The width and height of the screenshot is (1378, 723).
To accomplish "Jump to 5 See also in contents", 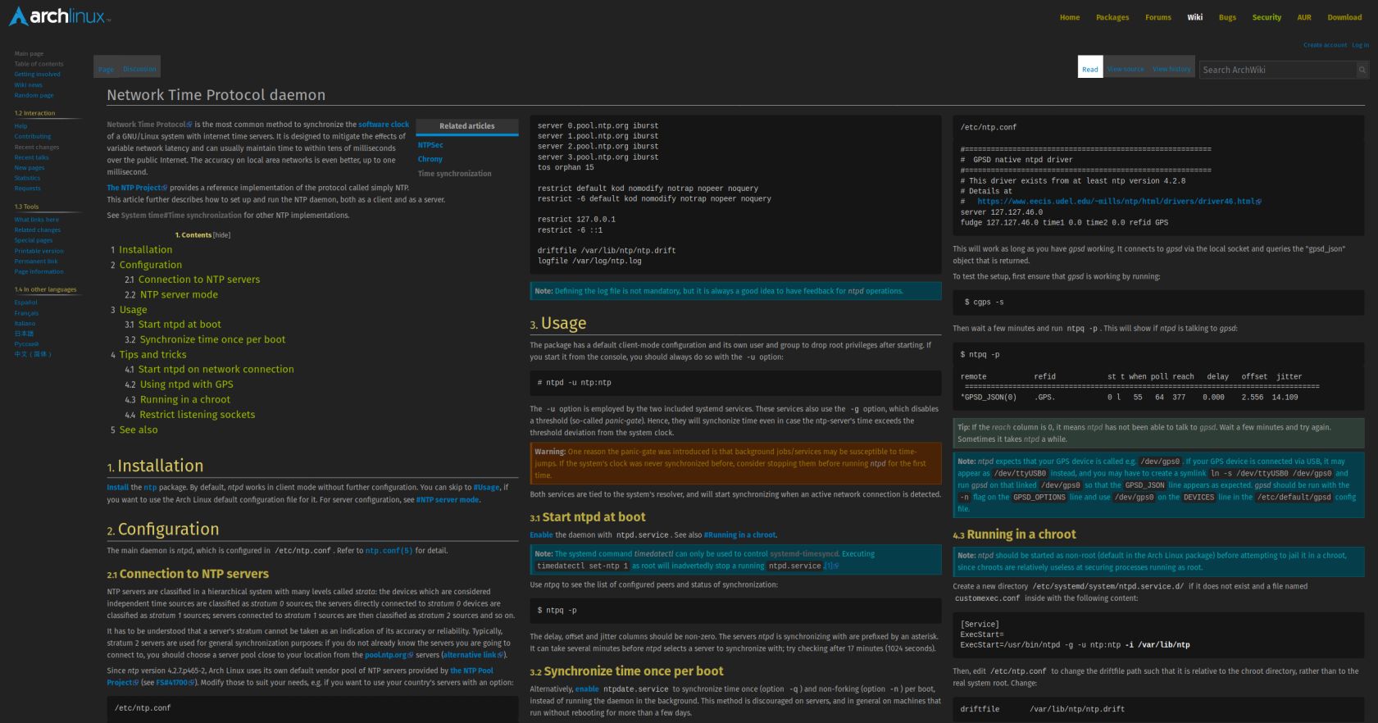I will (x=134, y=430).
